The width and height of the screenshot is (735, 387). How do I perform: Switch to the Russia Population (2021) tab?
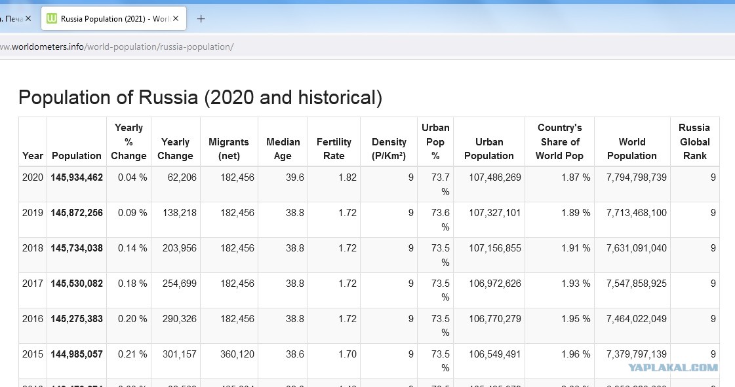(x=113, y=19)
